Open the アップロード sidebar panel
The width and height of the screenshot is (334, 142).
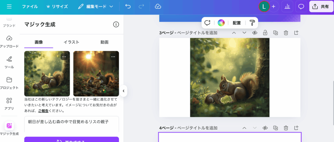[9, 41]
